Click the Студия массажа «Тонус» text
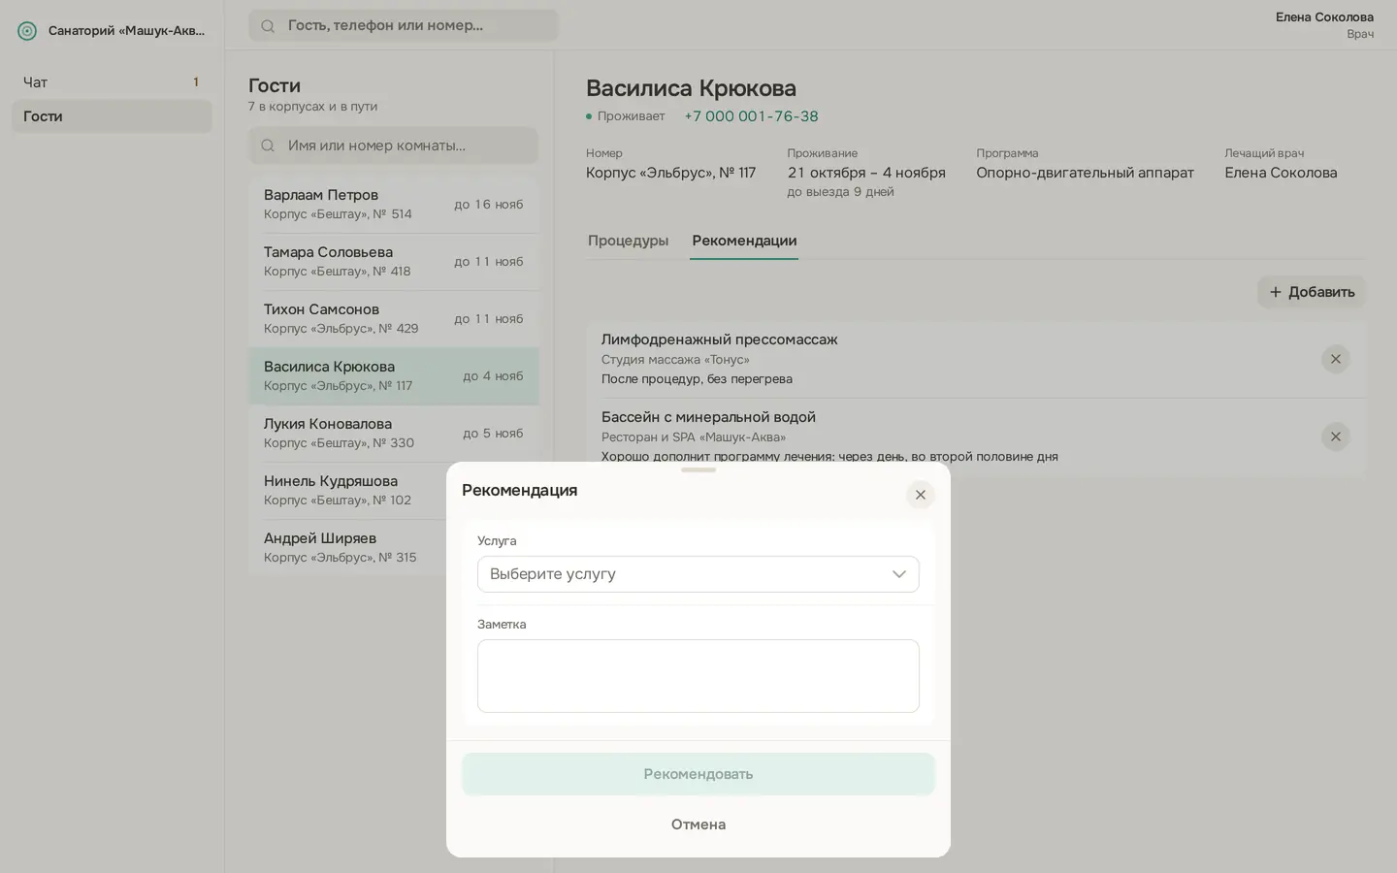 pyautogui.click(x=675, y=360)
